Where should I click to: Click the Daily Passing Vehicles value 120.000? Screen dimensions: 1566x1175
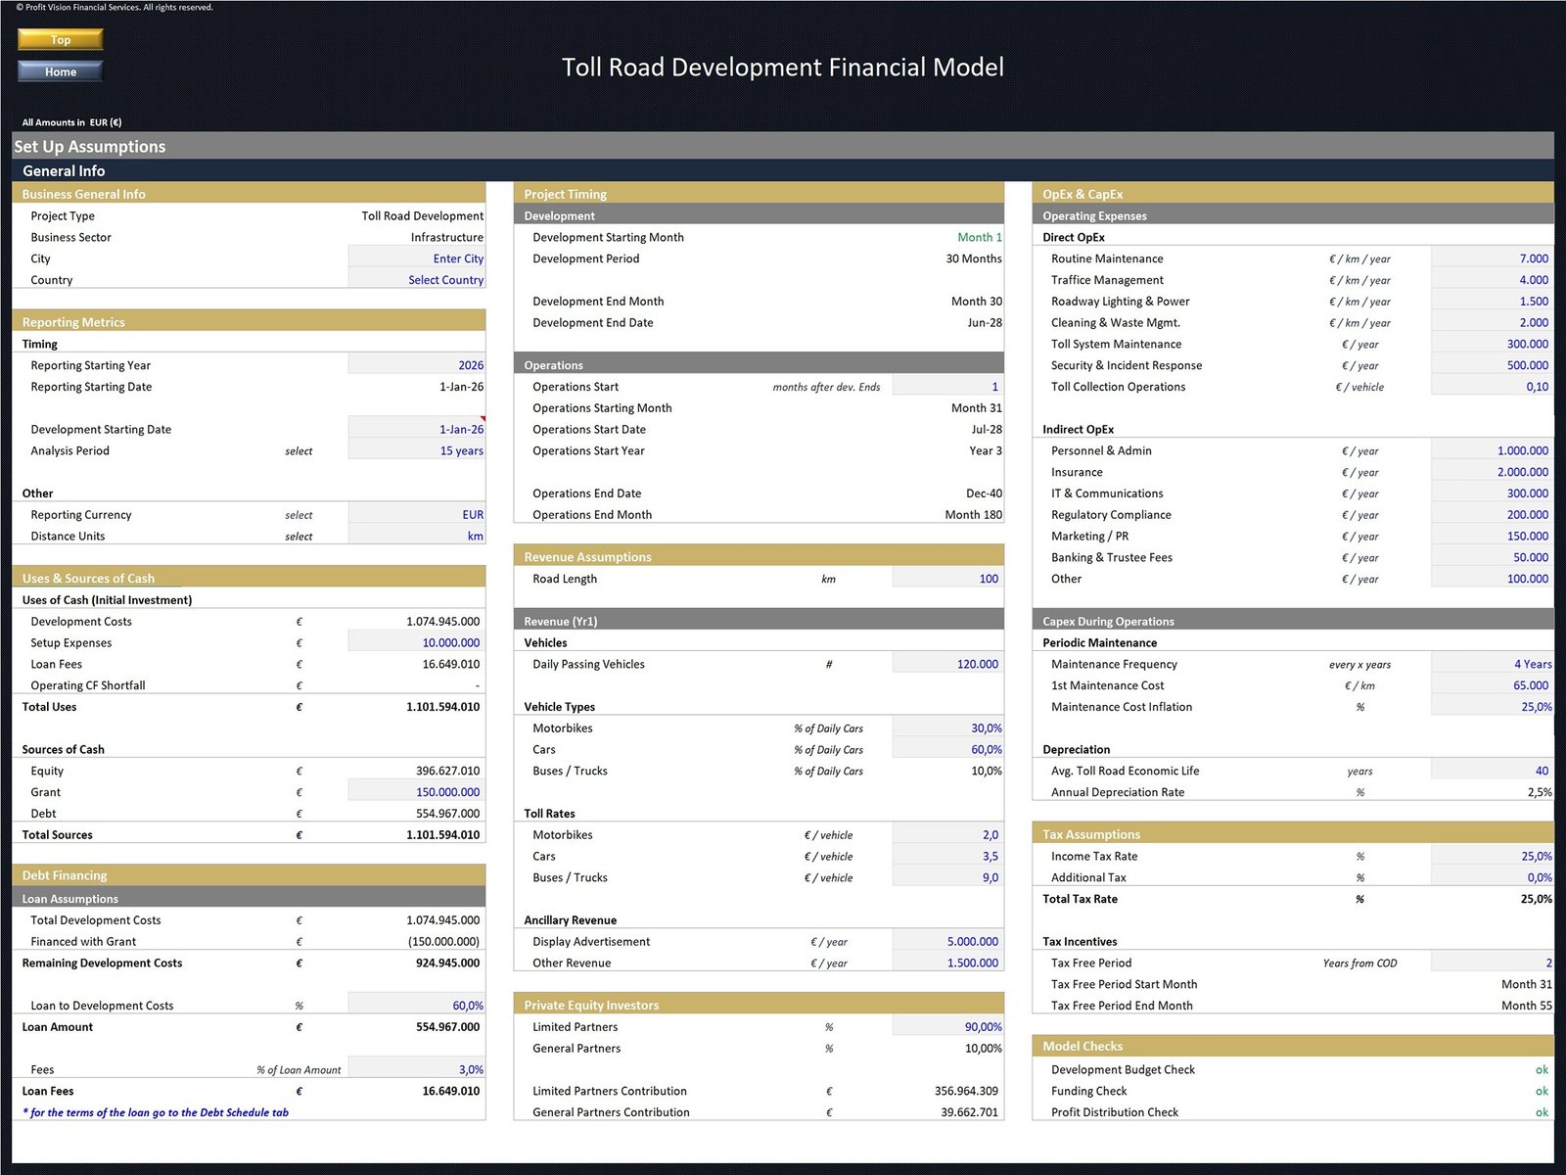click(946, 664)
